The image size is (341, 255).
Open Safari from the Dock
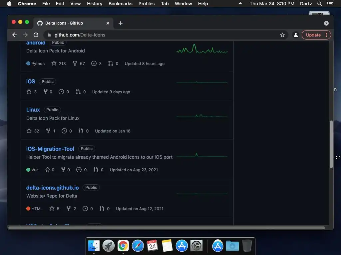[138, 246]
